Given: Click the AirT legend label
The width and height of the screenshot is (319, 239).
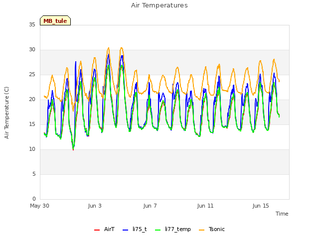Looking at the screenshot, I should point(109,229).
